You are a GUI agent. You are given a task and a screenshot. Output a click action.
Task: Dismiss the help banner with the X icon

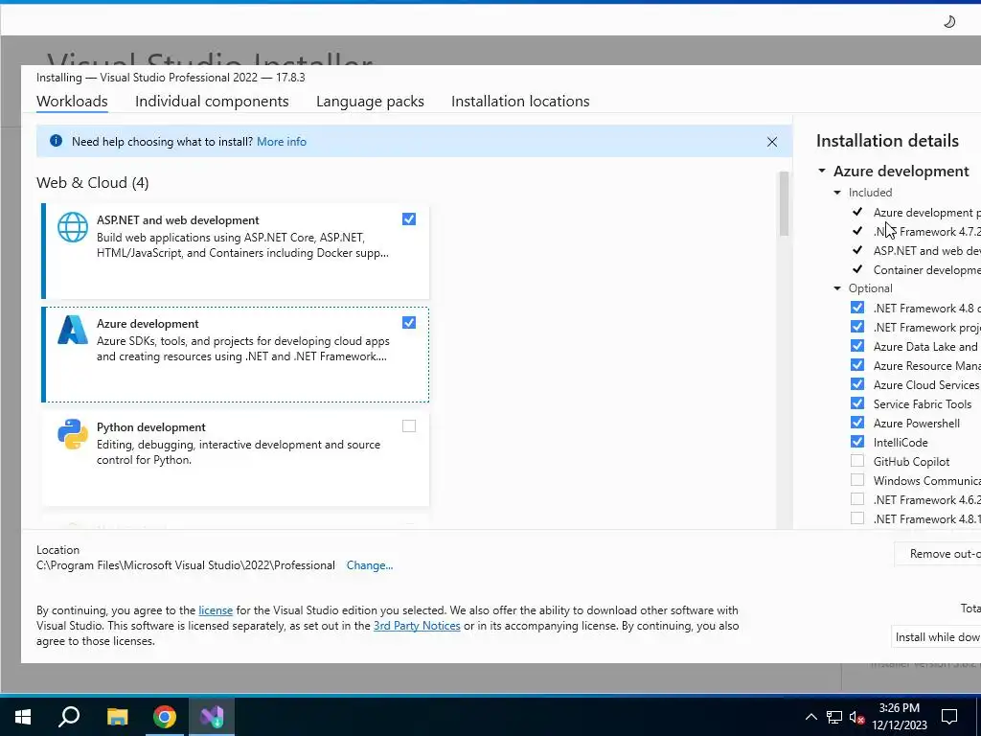pyautogui.click(x=772, y=142)
